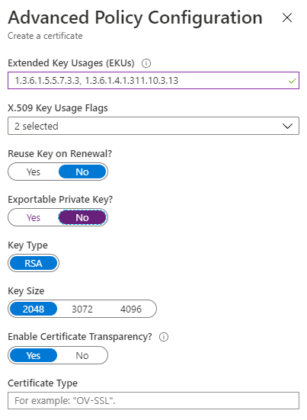Set Reuse Key on Renewal to Yes
Screen dimensions: 307x420
34,172
